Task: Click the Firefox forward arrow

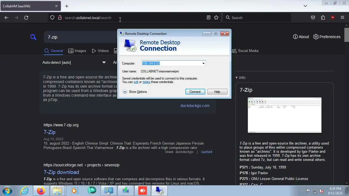Action: (16, 18)
